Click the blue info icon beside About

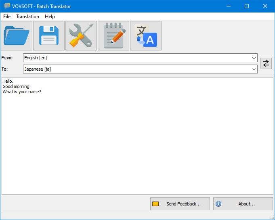(218, 204)
